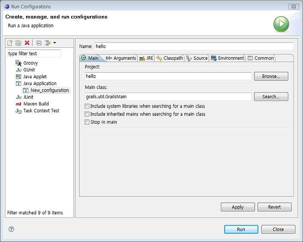Click the JUnit Ju icon
The height and width of the screenshot is (242, 303).
coord(19,97)
